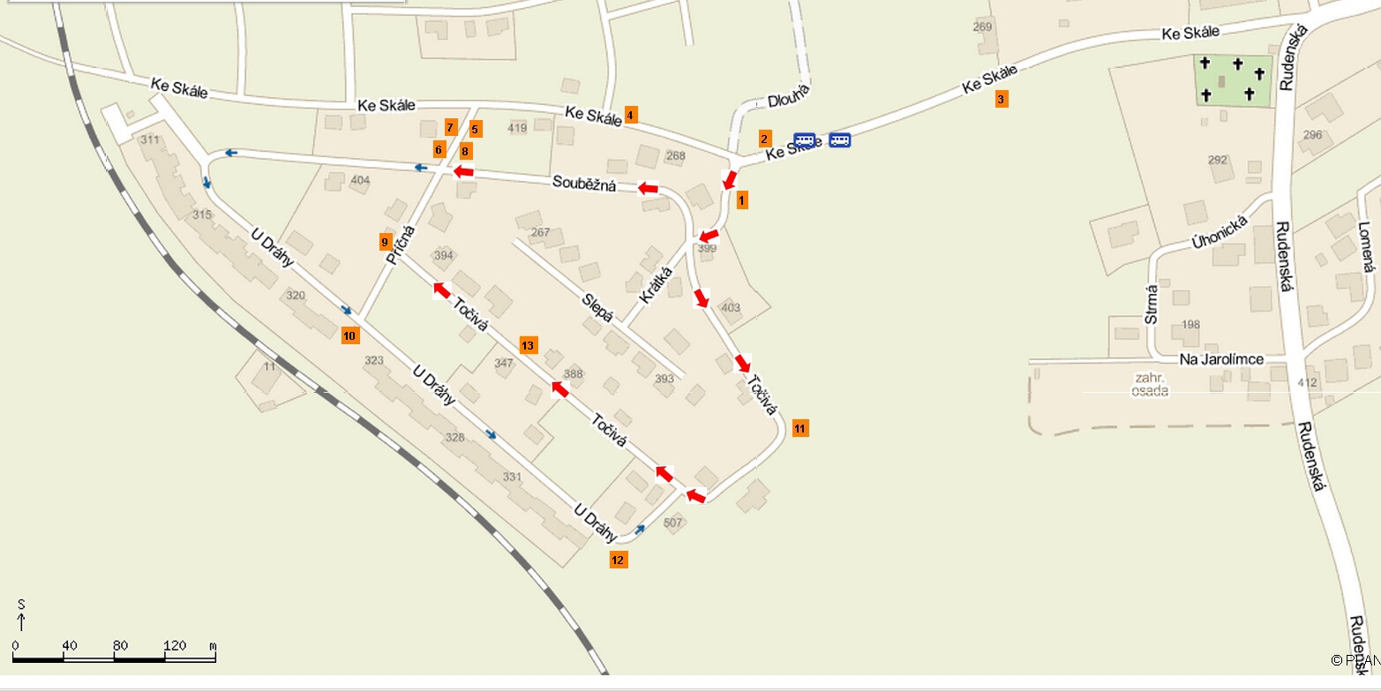This screenshot has height=692, width=1381.
Task: Click the Na Jarolímce street label
Action: (x=1222, y=359)
